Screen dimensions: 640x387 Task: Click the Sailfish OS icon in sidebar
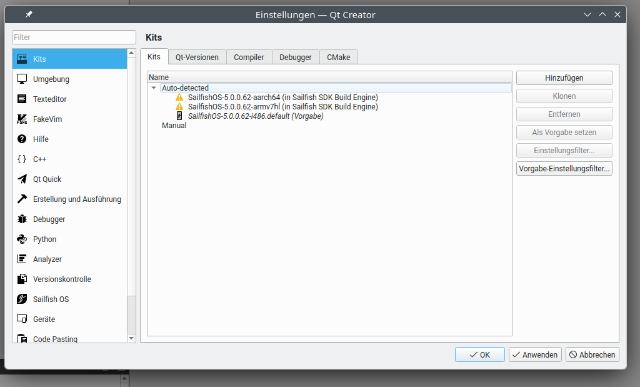22,299
